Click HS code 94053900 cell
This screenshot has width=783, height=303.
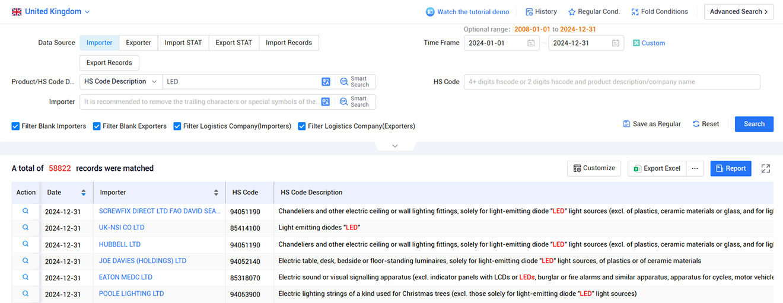[x=244, y=294]
